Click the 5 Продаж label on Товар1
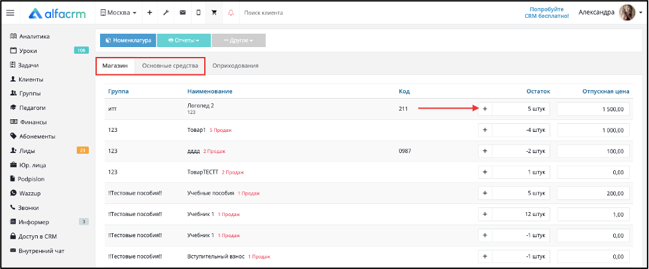The image size is (649, 269). pyautogui.click(x=221, y=131)
